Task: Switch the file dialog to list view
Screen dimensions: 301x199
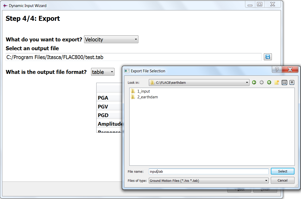Action: (284, 82)
